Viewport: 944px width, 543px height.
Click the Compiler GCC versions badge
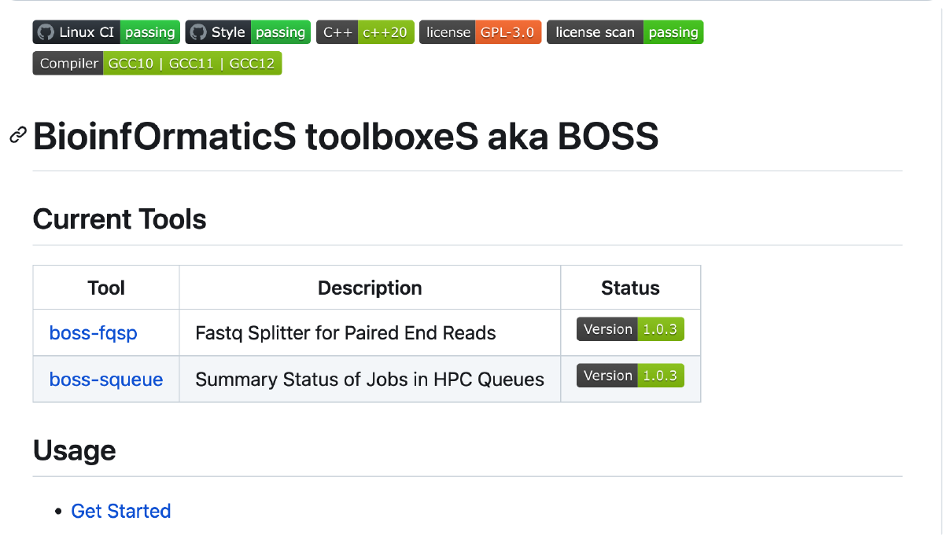click(x=157, y=64)
